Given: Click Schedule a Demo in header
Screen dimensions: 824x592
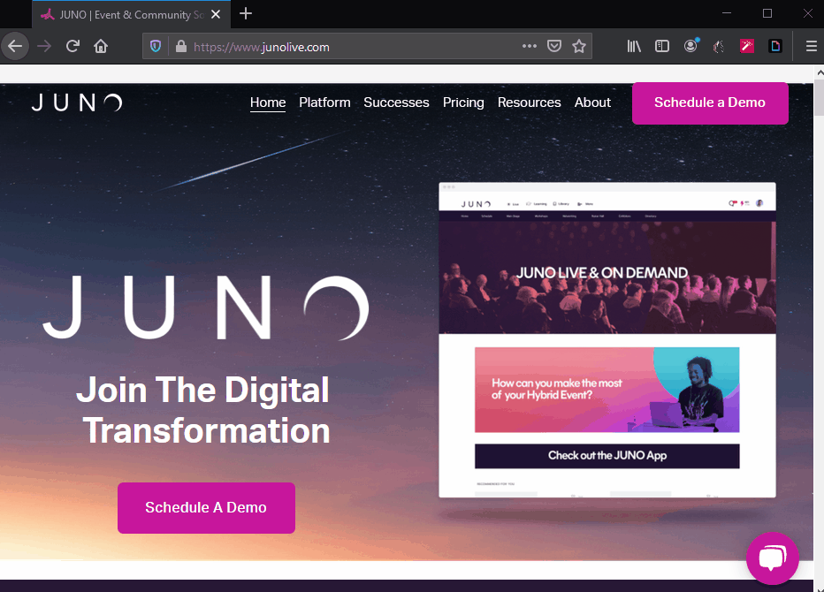Looking at the screenshot, I should (710, 103).
